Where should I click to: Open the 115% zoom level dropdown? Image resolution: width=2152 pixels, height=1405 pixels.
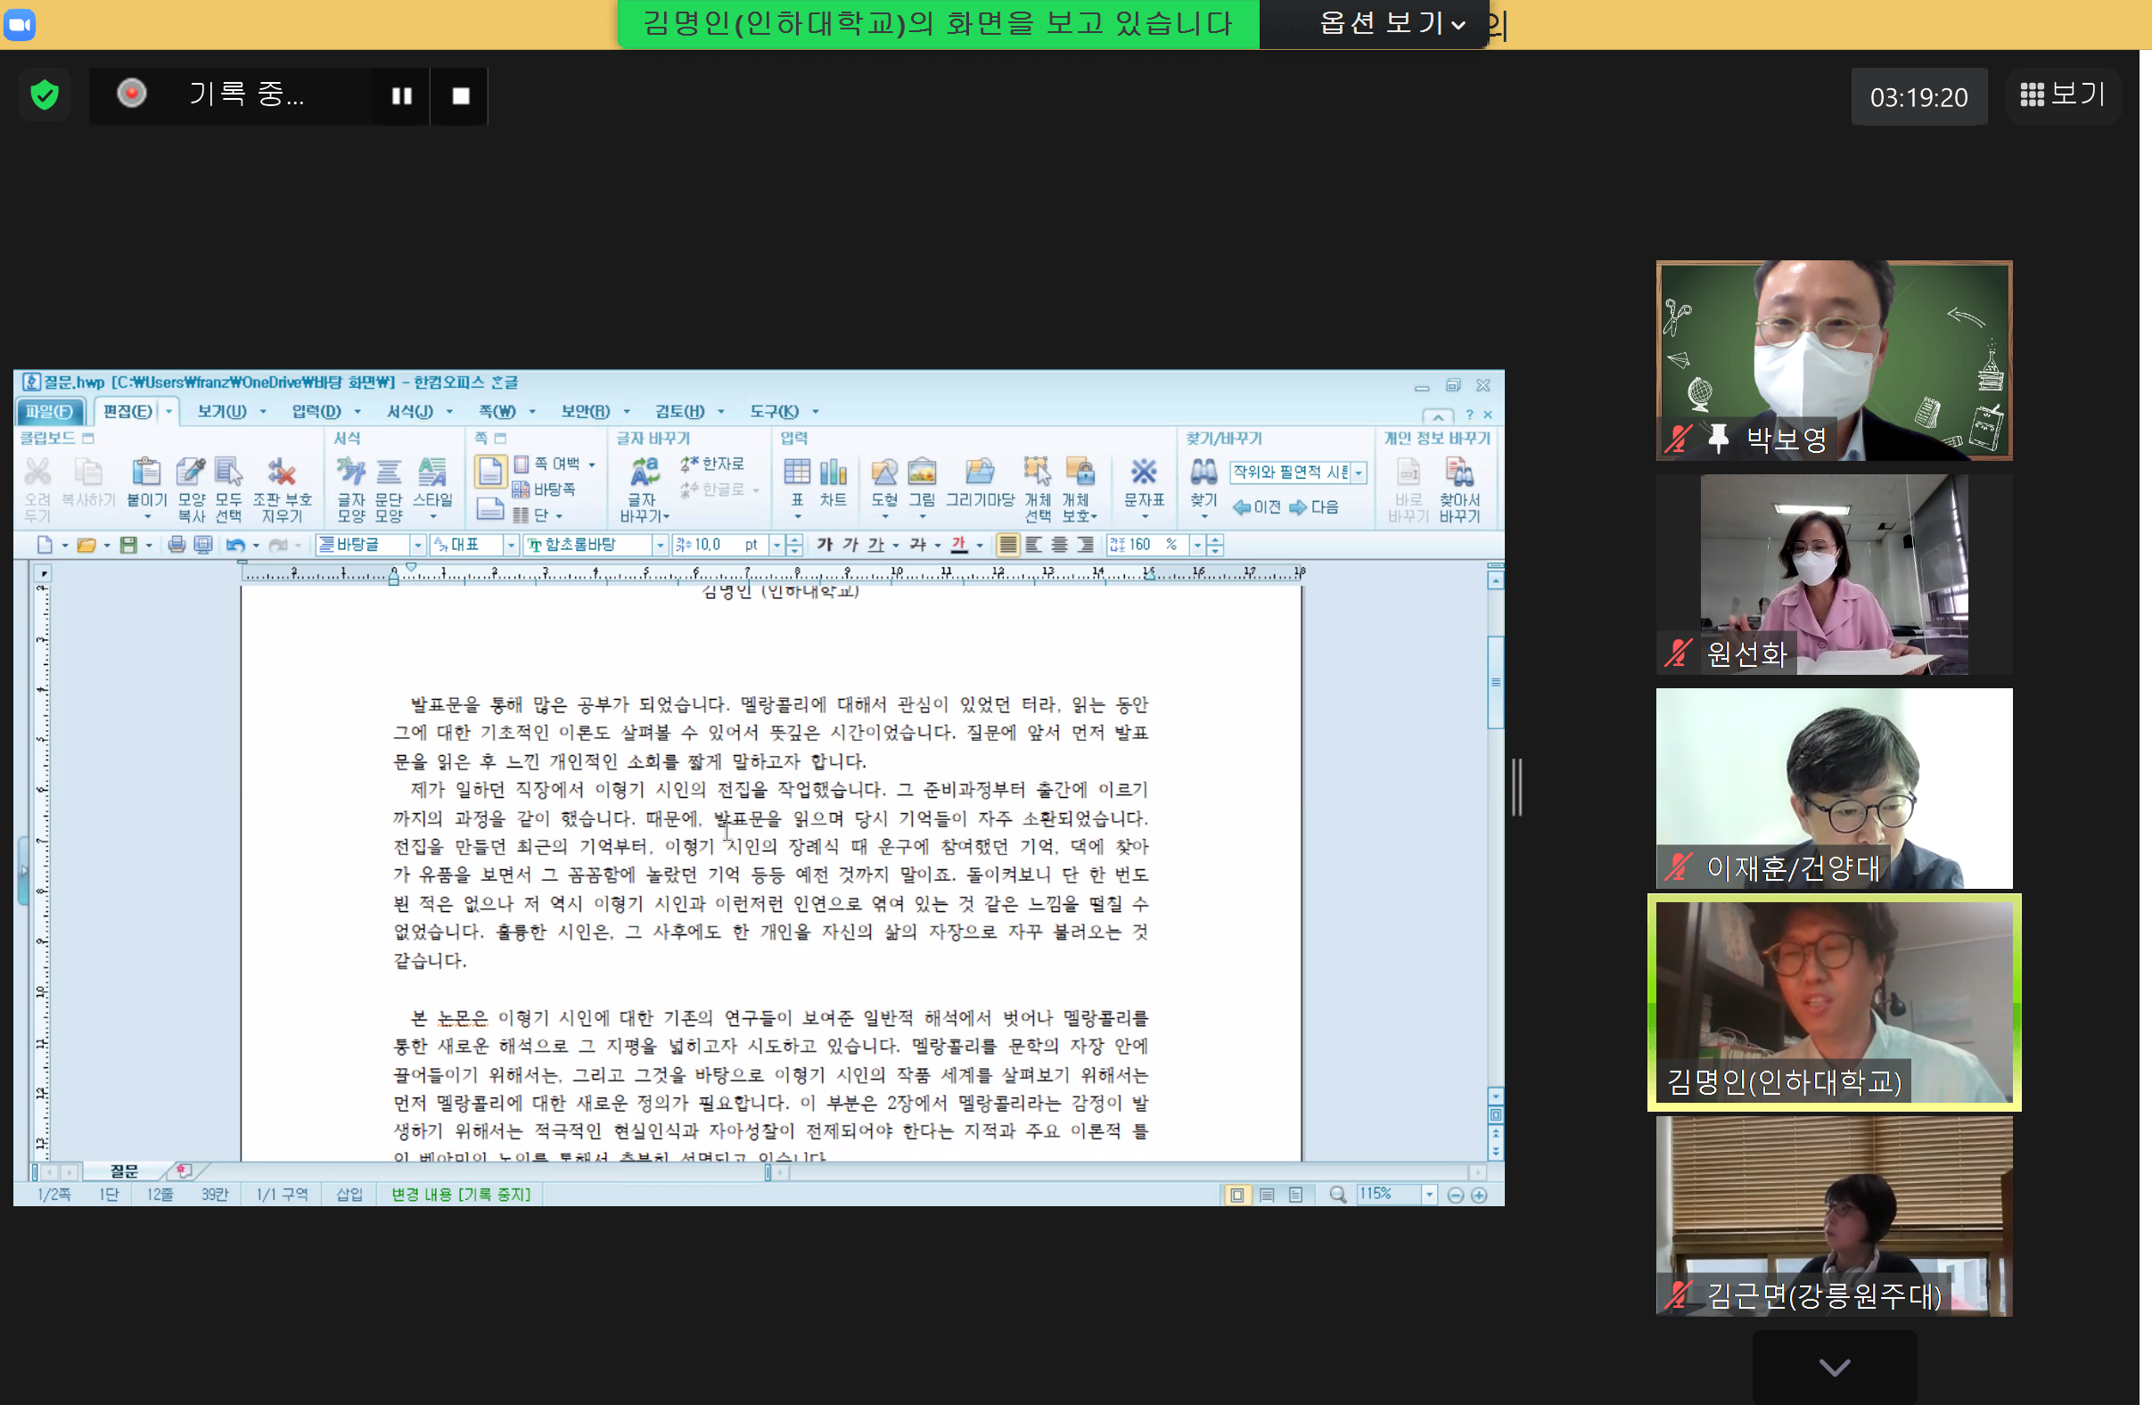coord(1429,1195)
